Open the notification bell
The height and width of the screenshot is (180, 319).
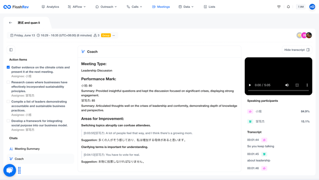click(288, 6)
